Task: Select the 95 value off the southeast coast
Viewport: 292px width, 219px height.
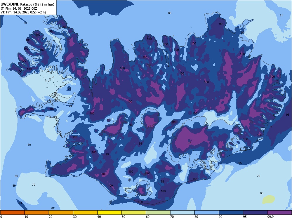Action: coord(240,163)
